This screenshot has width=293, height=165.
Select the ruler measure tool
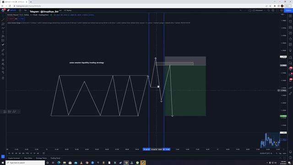click(x=3, y=50)
